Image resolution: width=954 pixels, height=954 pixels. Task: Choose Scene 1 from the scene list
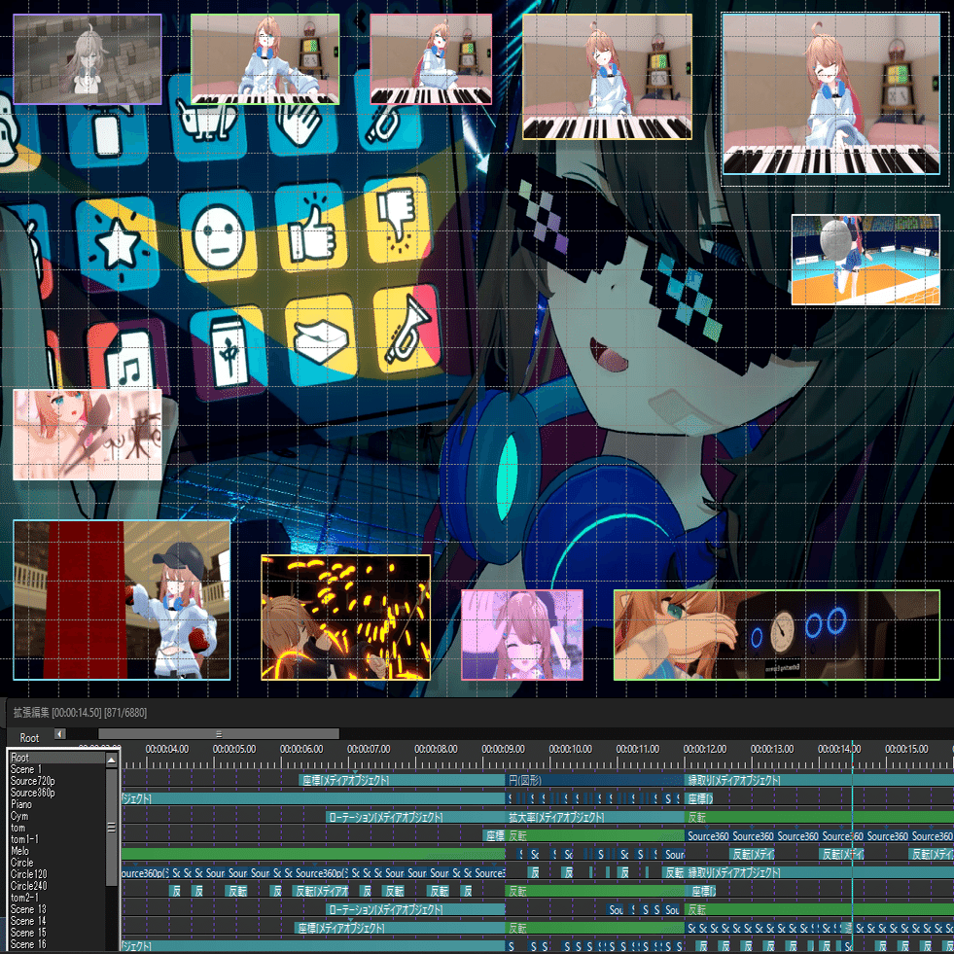tap(57, 769)
